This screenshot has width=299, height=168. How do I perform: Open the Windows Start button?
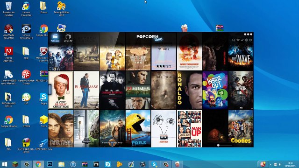4,164
